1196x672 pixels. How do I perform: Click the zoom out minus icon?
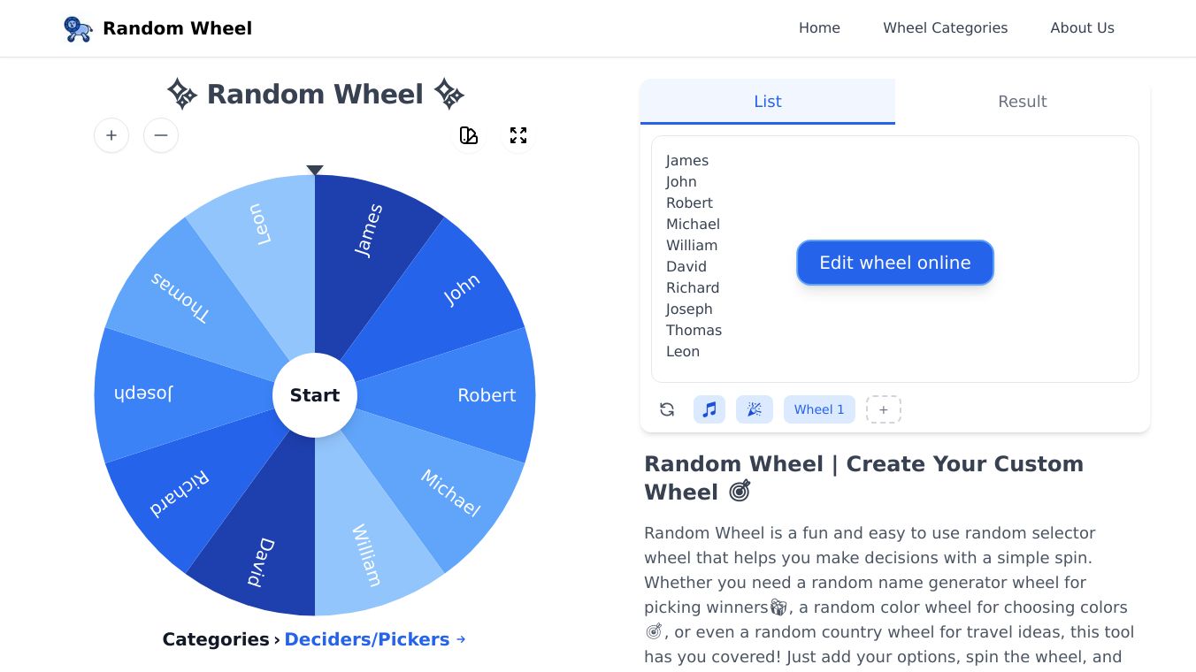pos(161,135)
